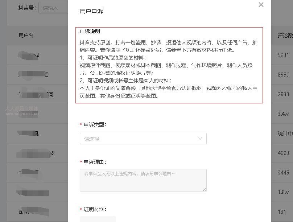Image resolution: width=293 pixels, height=222 pixels.
Task: Select the 3.4w comment count cell
Action: tap(283, 114)
